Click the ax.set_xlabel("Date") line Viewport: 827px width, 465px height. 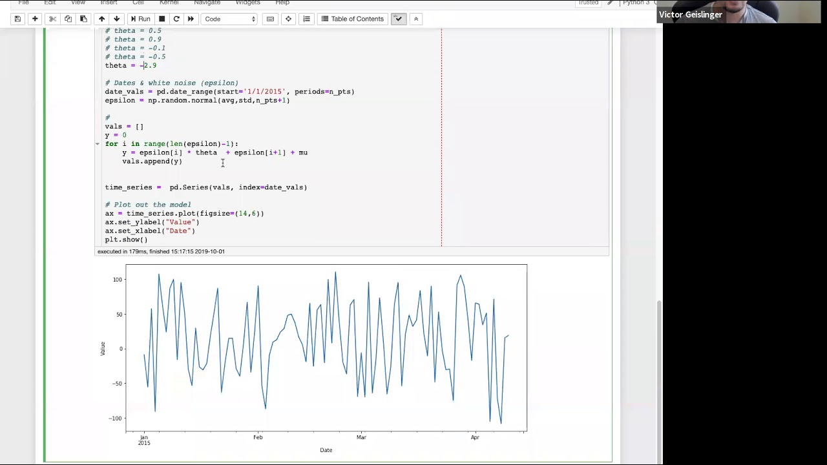click(150, 231)
